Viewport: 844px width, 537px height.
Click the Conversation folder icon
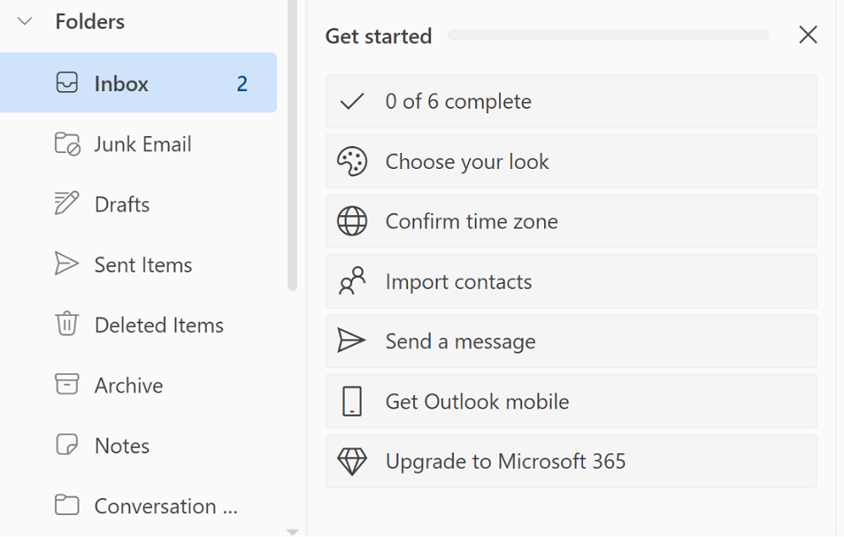tap(67, 505)
